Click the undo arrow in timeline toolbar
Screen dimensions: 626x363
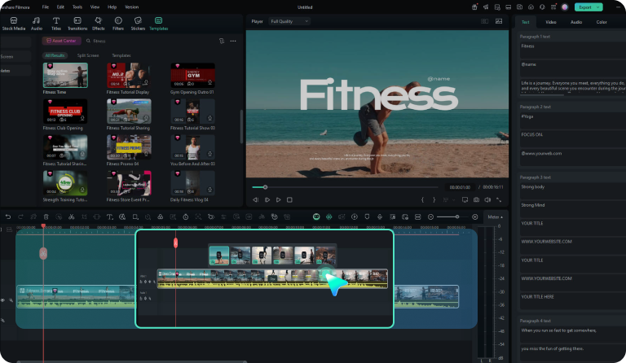tap(8, 216)
